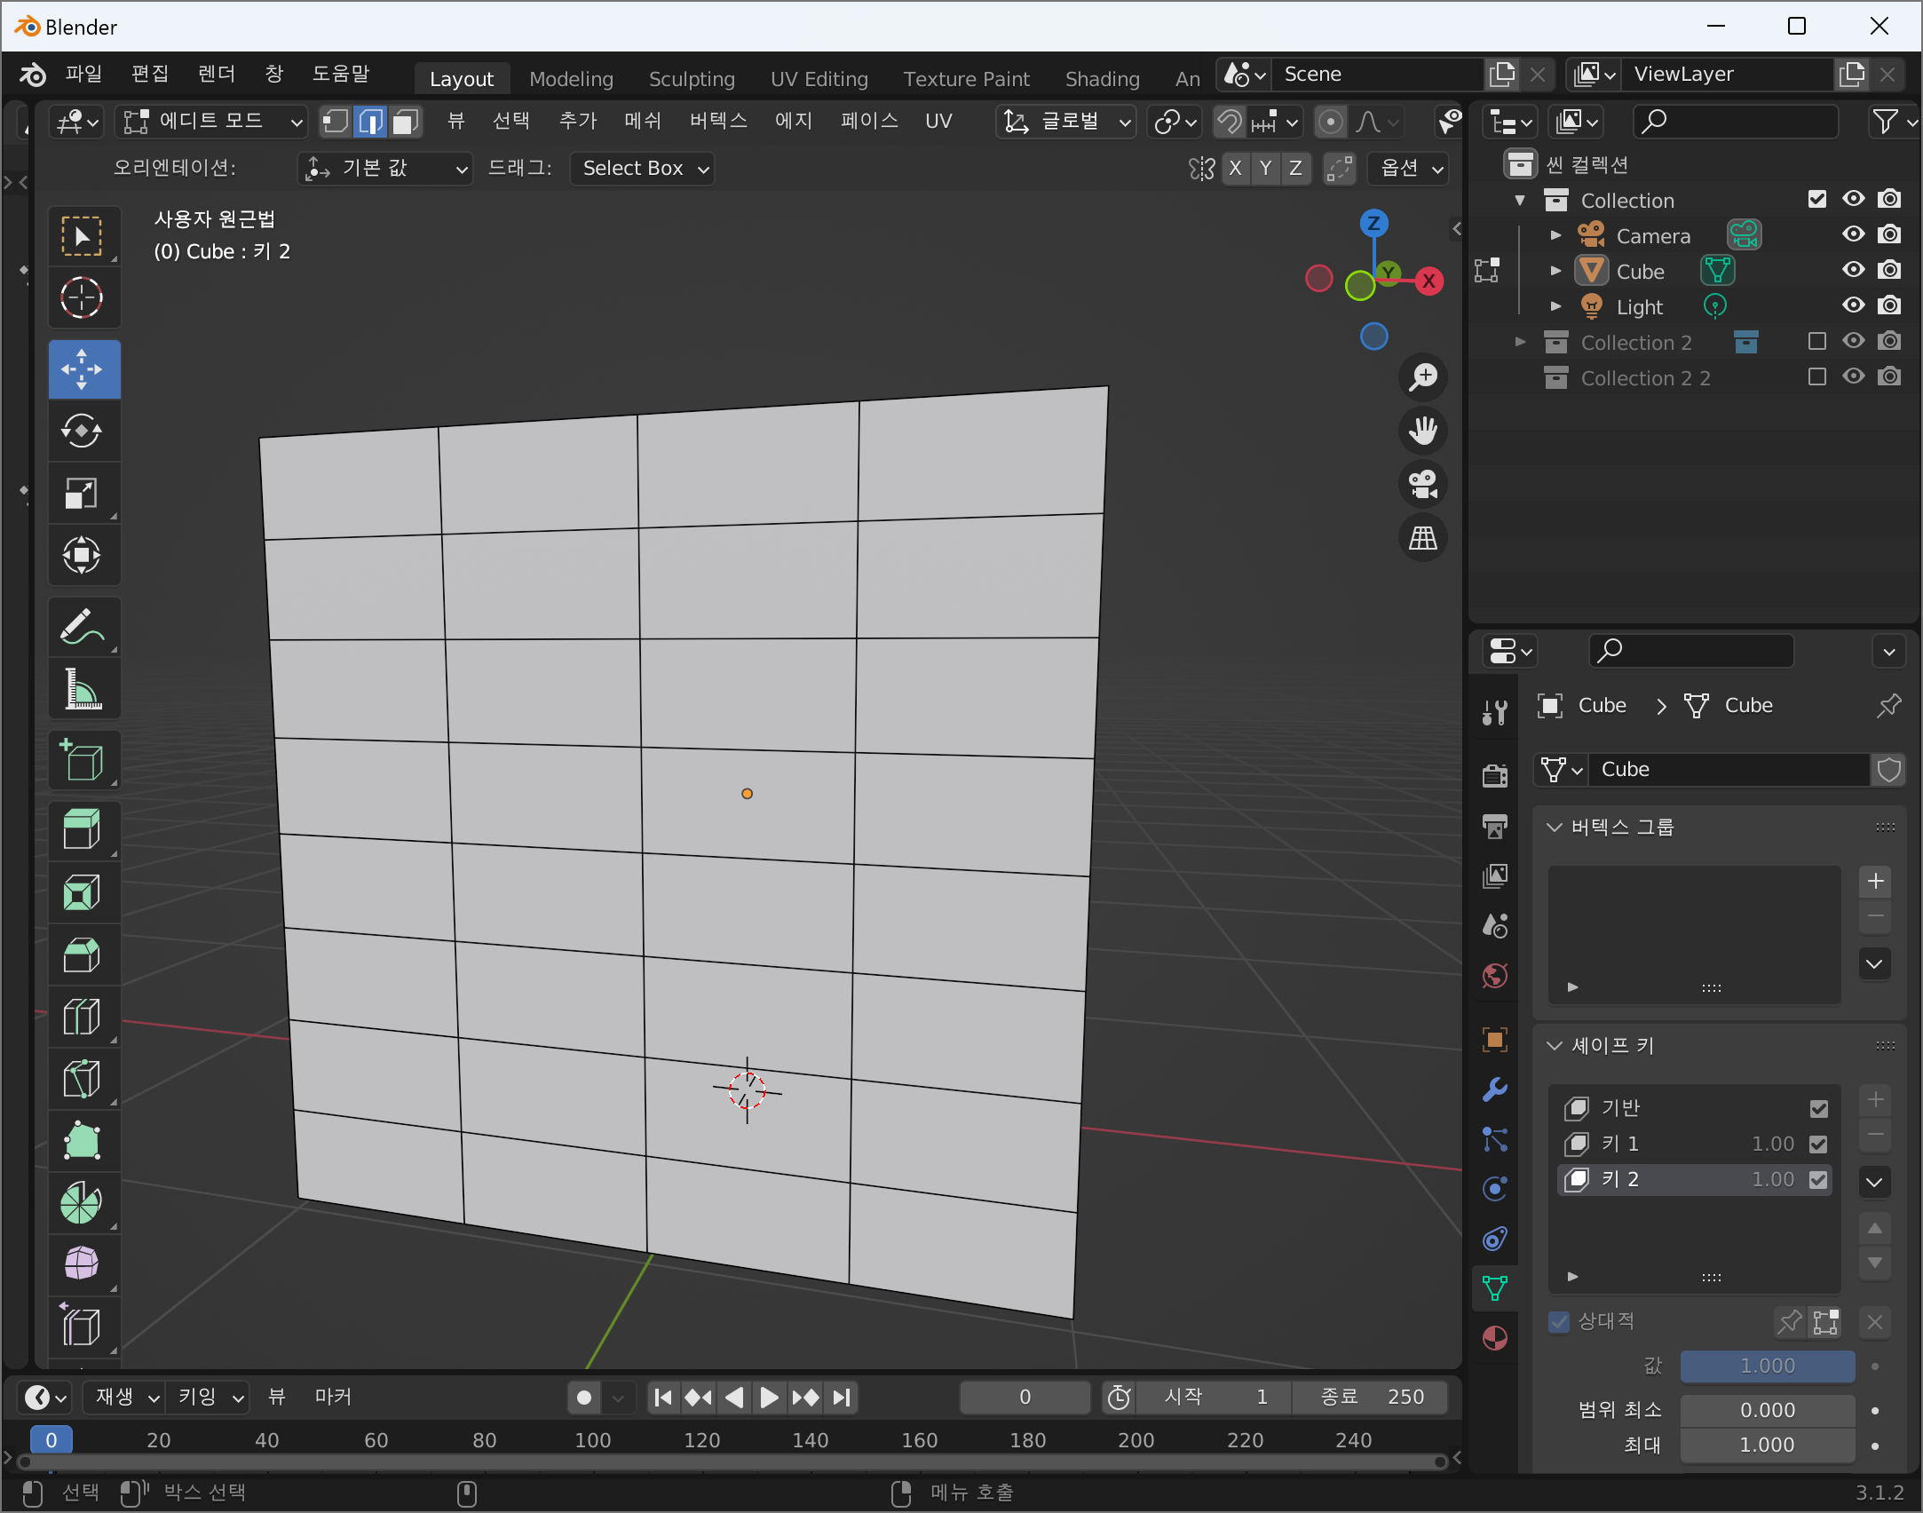Switch to UV Editing workspace tab
The width and height of the screenshot is (1923, 1513).
tap(819, 79)
